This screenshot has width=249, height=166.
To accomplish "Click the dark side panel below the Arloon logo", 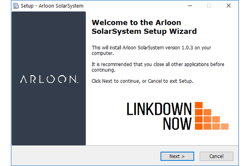I will [49, 116].
